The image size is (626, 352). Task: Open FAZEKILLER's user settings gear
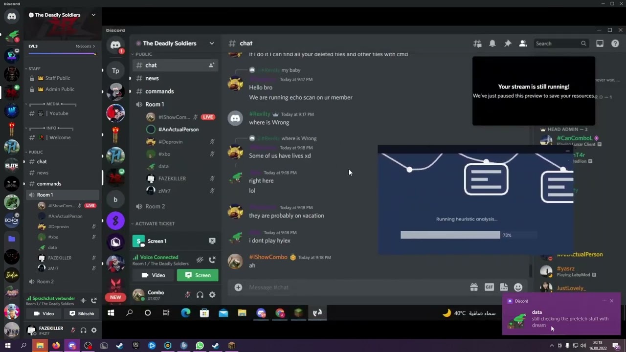tap(94, 330)
